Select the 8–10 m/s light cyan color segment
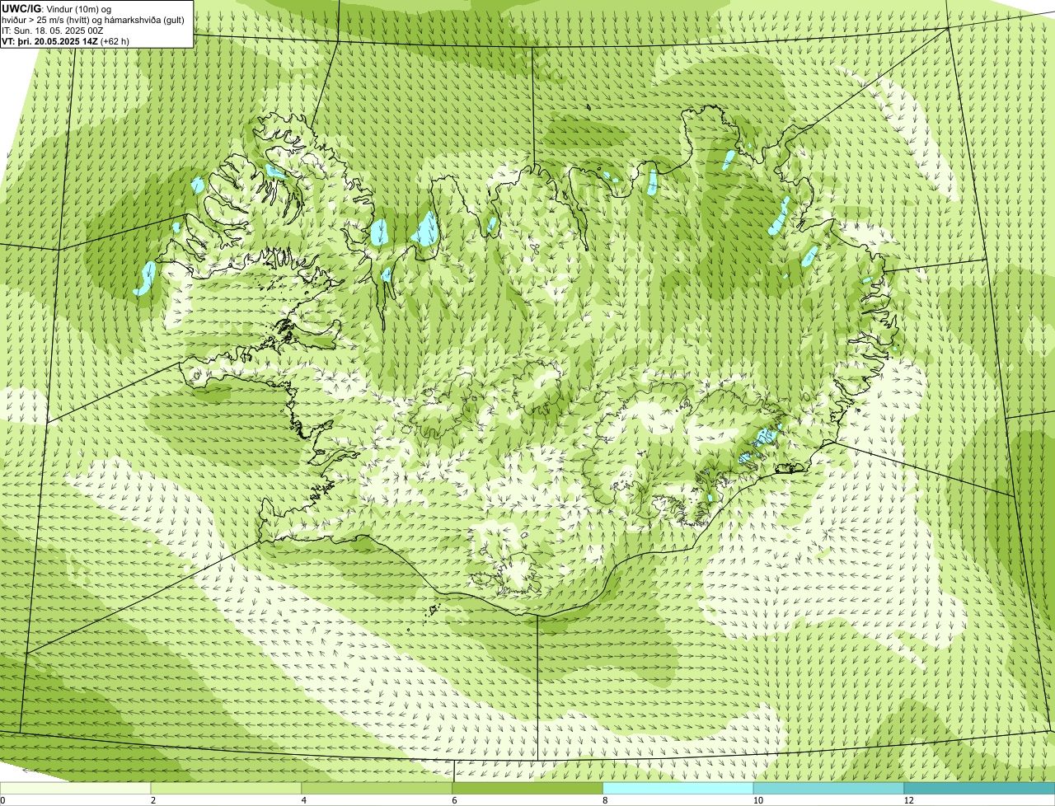1055x806 pixels. tap(678, 788)
